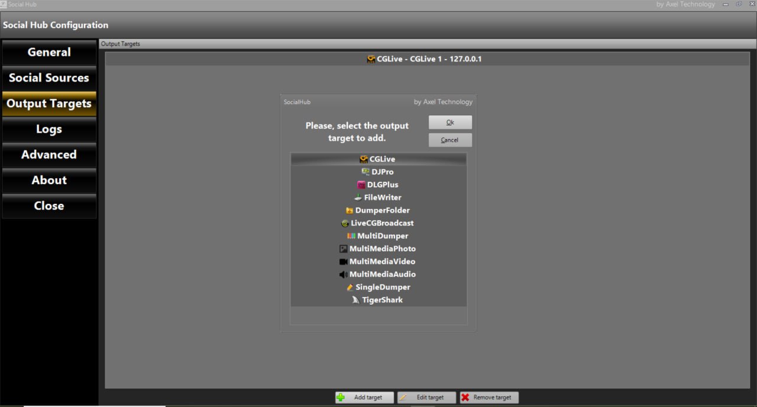Open the Advanced section
The image size is (757, 407).
[x=49, y=154]
